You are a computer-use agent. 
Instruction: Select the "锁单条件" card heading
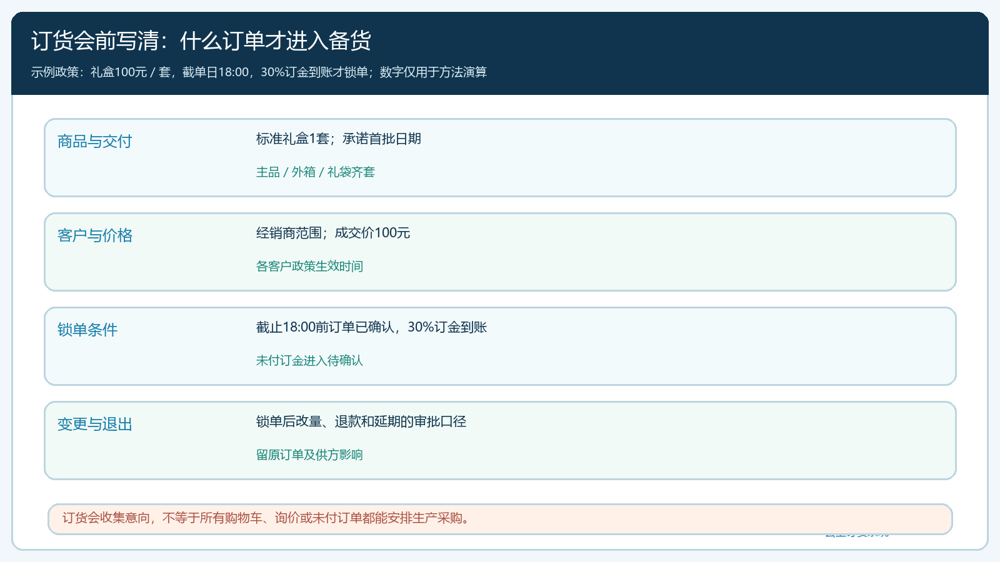click(87, 330)
